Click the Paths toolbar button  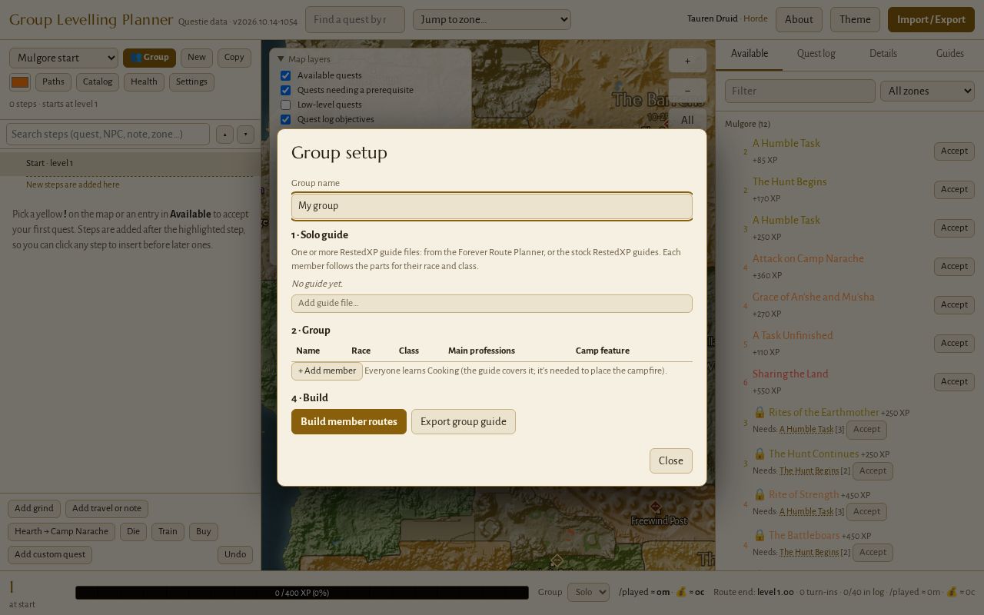53,82
